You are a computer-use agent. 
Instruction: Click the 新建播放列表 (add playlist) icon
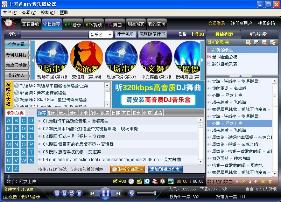click(248, 42)
